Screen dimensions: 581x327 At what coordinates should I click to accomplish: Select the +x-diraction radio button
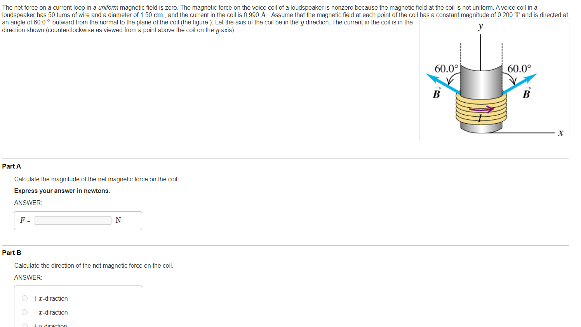25,298
